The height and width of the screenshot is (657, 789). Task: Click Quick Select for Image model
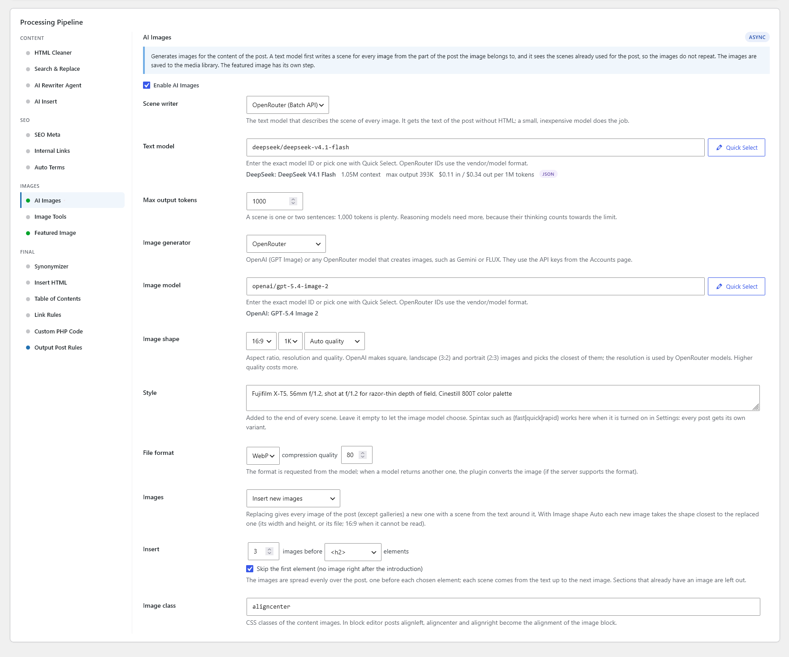[737, 286]
